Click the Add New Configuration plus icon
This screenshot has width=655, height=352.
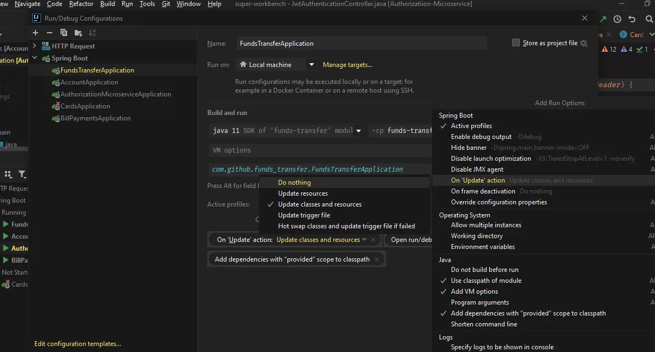coord(35,33)
